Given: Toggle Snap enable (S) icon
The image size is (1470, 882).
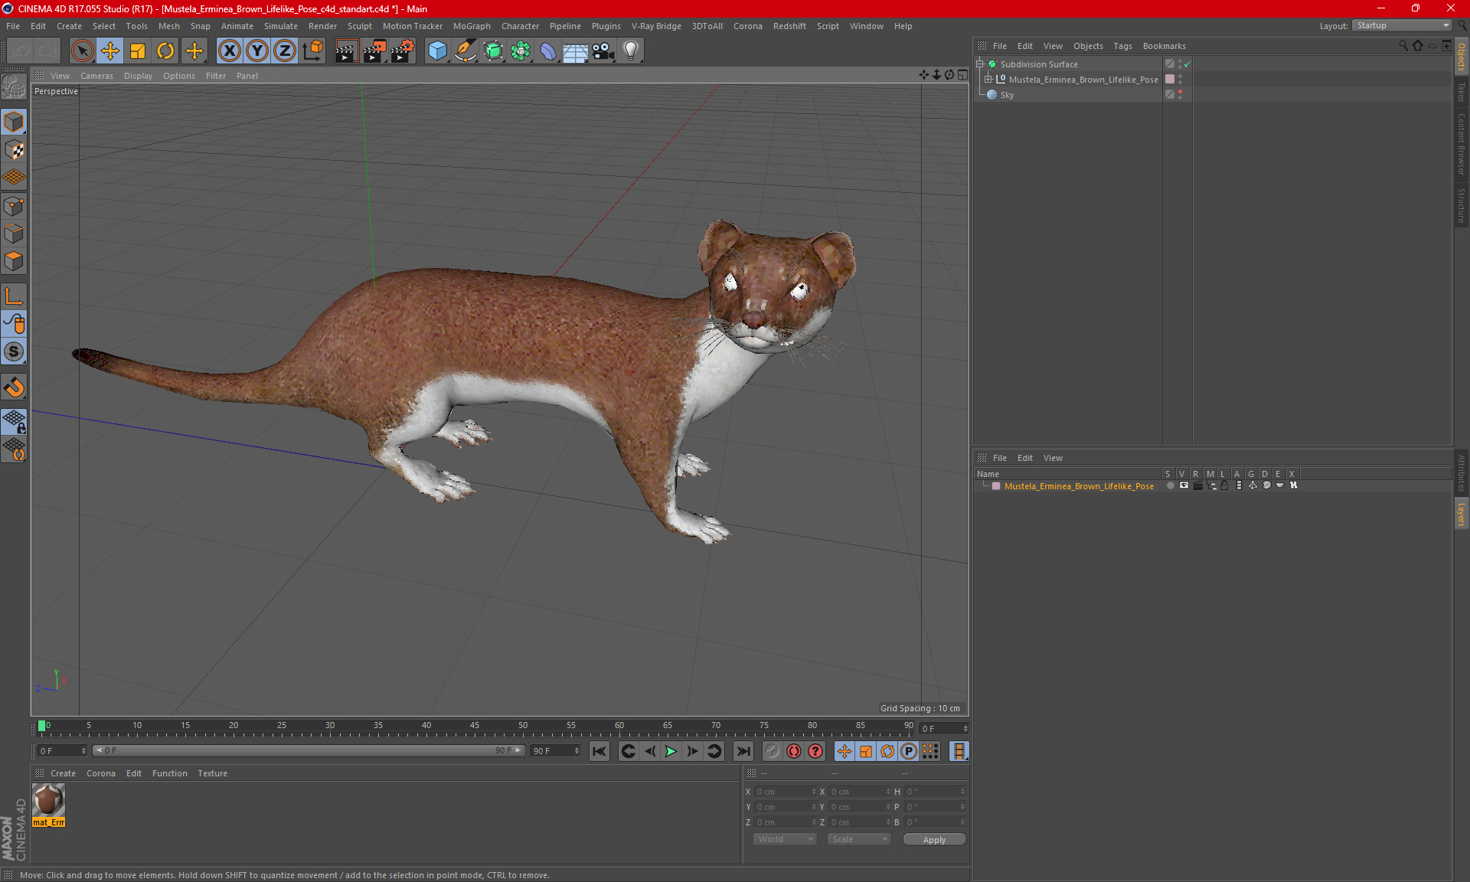Looking at the screenshot, I should pos(14,352).
